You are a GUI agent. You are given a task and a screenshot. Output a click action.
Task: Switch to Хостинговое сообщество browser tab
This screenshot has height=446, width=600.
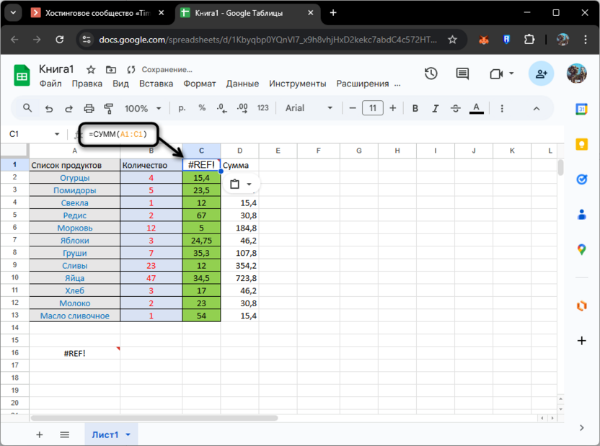click(x=97, y=13)
